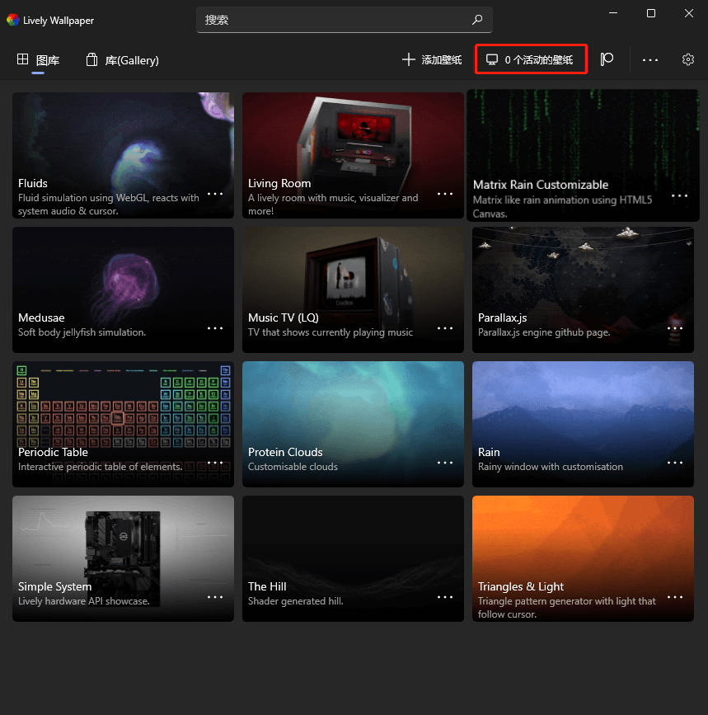Click the Lively Wallpaper app logo
This screenshot has height=715, width=708.
coord(12,20)
